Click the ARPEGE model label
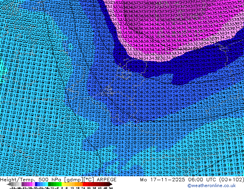The width and height of the screenshot is (244, 189). click(x=107, y=180)
